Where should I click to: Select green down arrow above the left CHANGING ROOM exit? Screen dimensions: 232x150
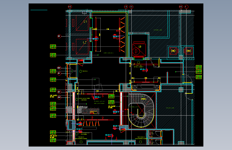click(x=81, y=142)
